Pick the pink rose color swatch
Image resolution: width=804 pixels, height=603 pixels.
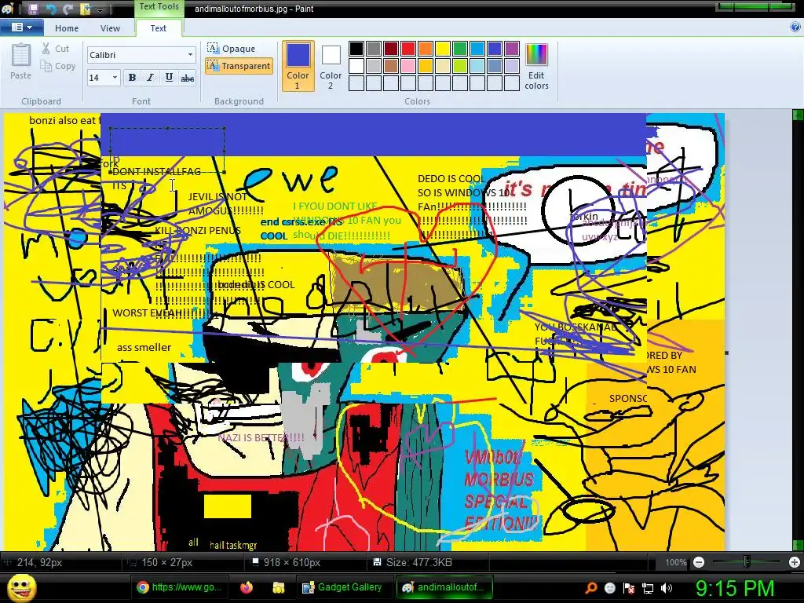408,66
